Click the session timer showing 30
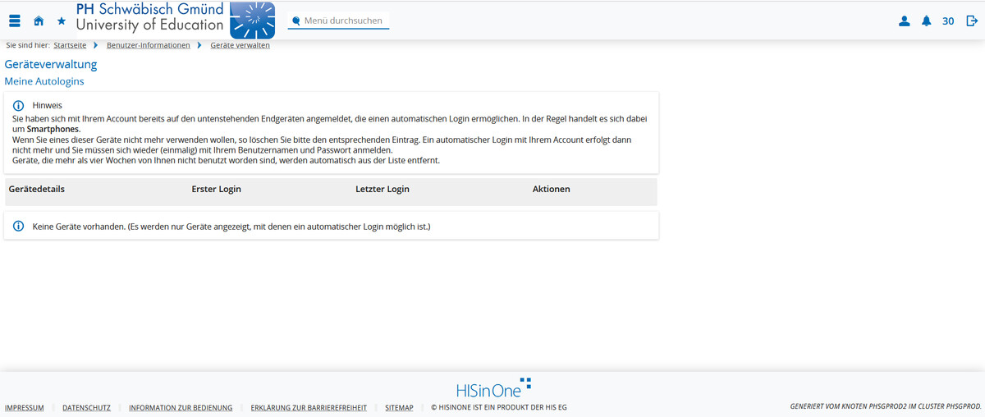 click(x=948, y=21)
